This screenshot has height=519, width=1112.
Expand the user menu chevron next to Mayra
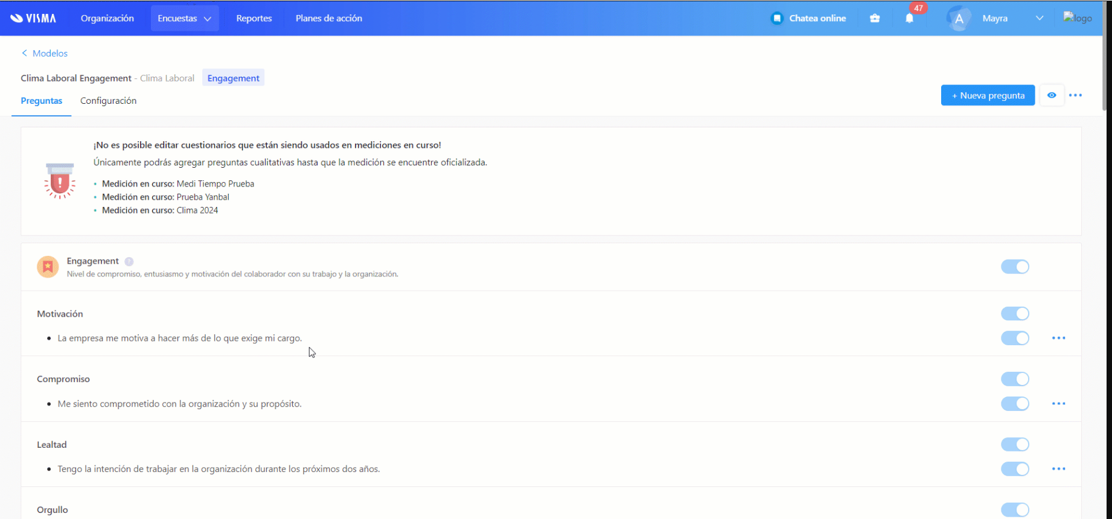click(x=1040, y=18)
